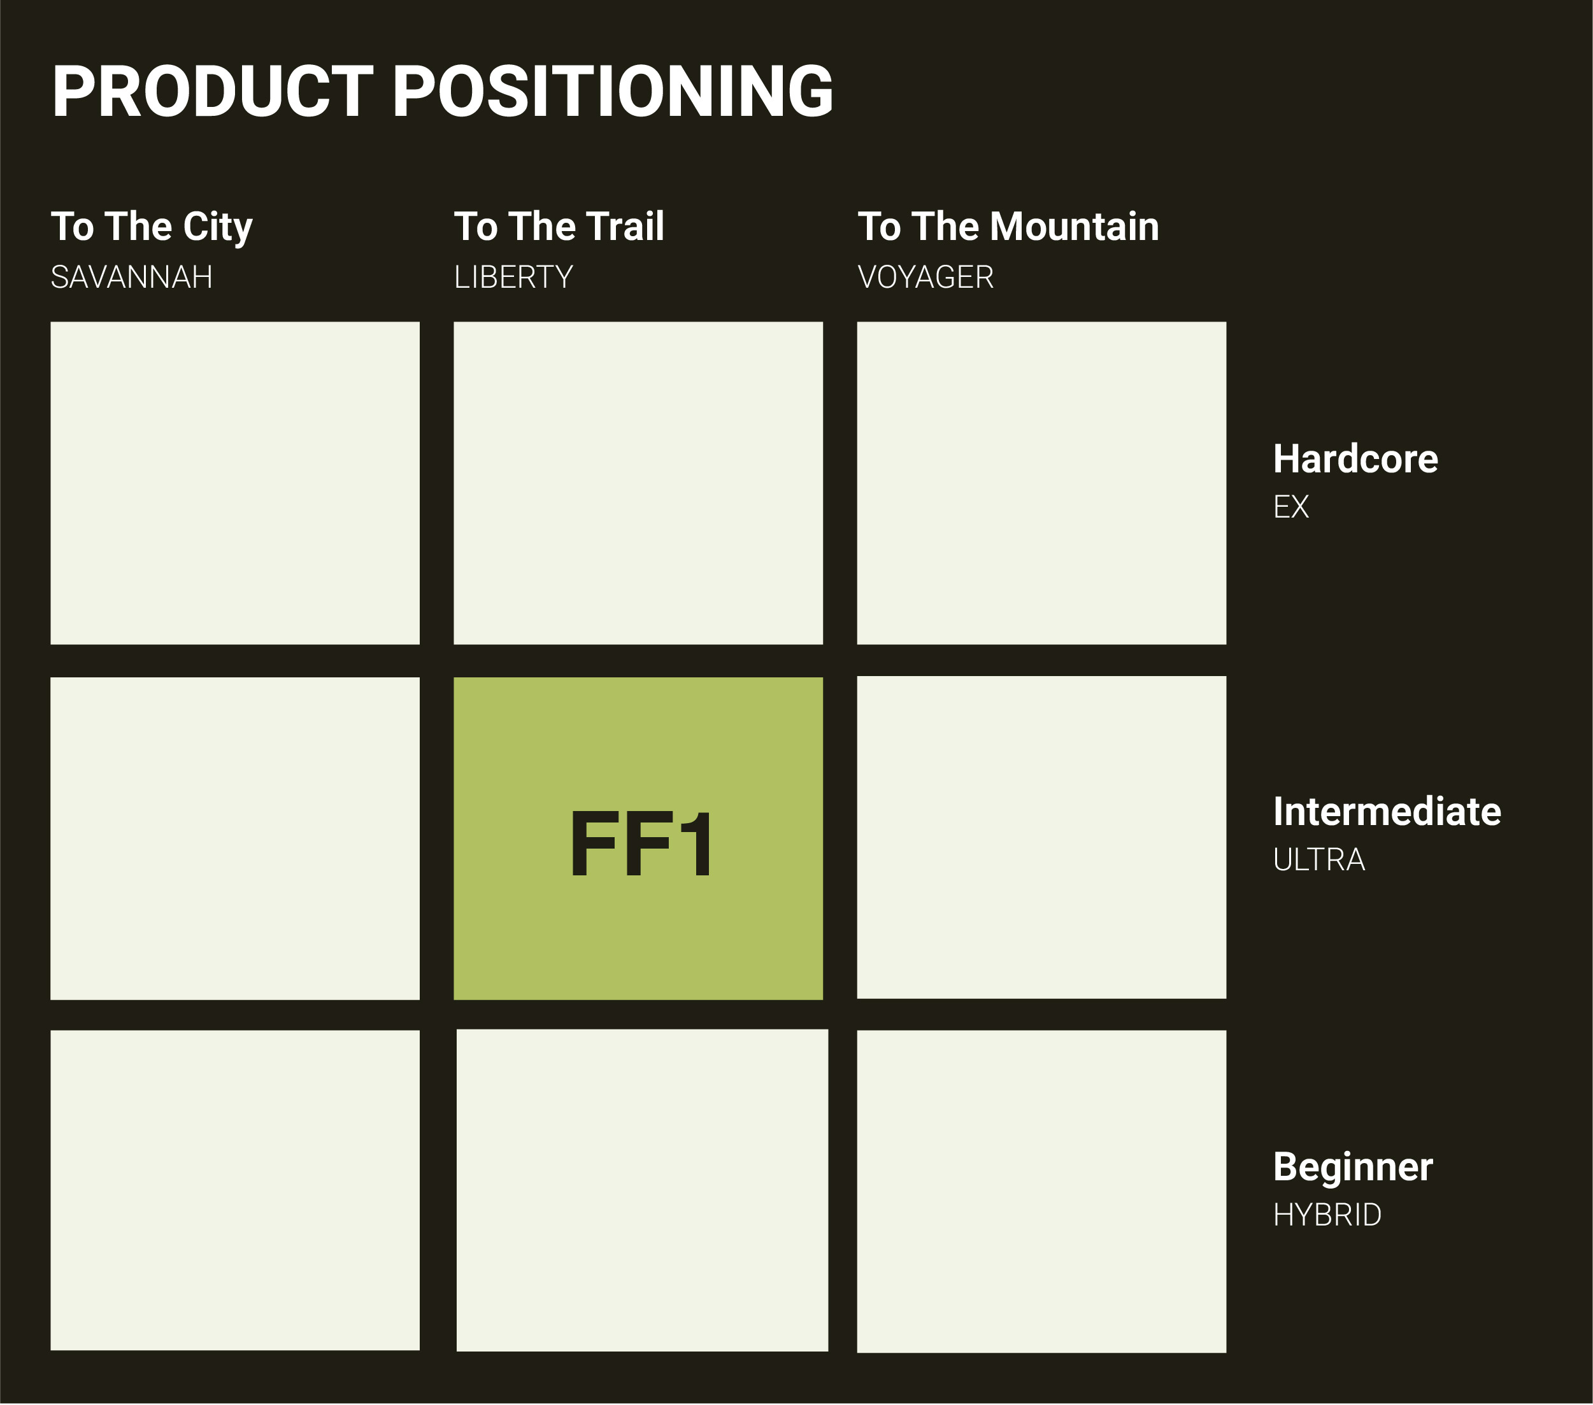This screenshot has height=1405, width=1593.
Task: Select the Intermediate Mountain cell
Action: pos(1041,837)
